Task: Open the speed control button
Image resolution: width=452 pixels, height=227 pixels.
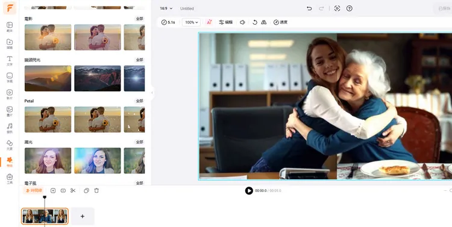Action: coord(280,22)
